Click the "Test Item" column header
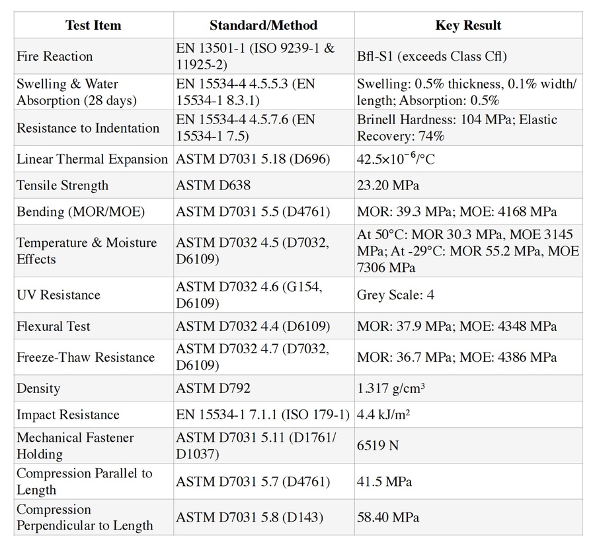This screenshot has width=595, height=552. click(93, 26)
